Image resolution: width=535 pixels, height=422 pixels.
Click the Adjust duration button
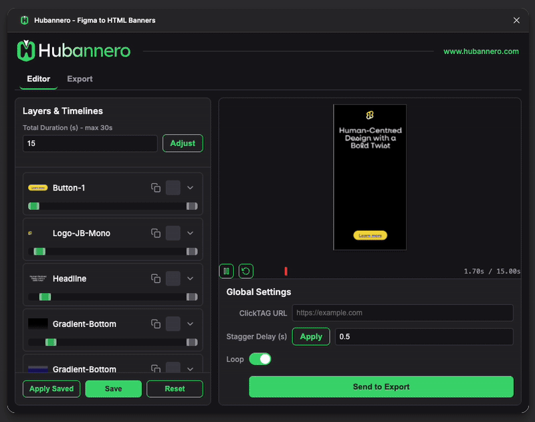pos(183,143)
